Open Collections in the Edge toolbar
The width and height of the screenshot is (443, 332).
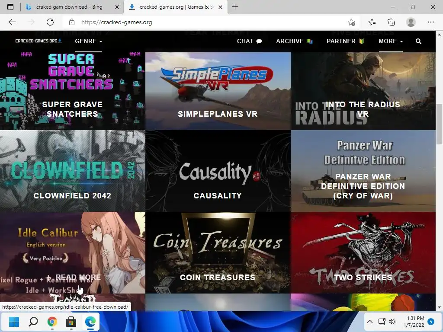pyautogui.click(x=391, y=22)
